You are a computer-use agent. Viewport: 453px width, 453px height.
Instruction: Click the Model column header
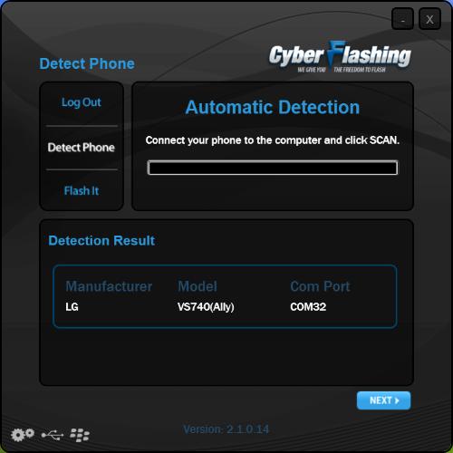click(198, 286)
